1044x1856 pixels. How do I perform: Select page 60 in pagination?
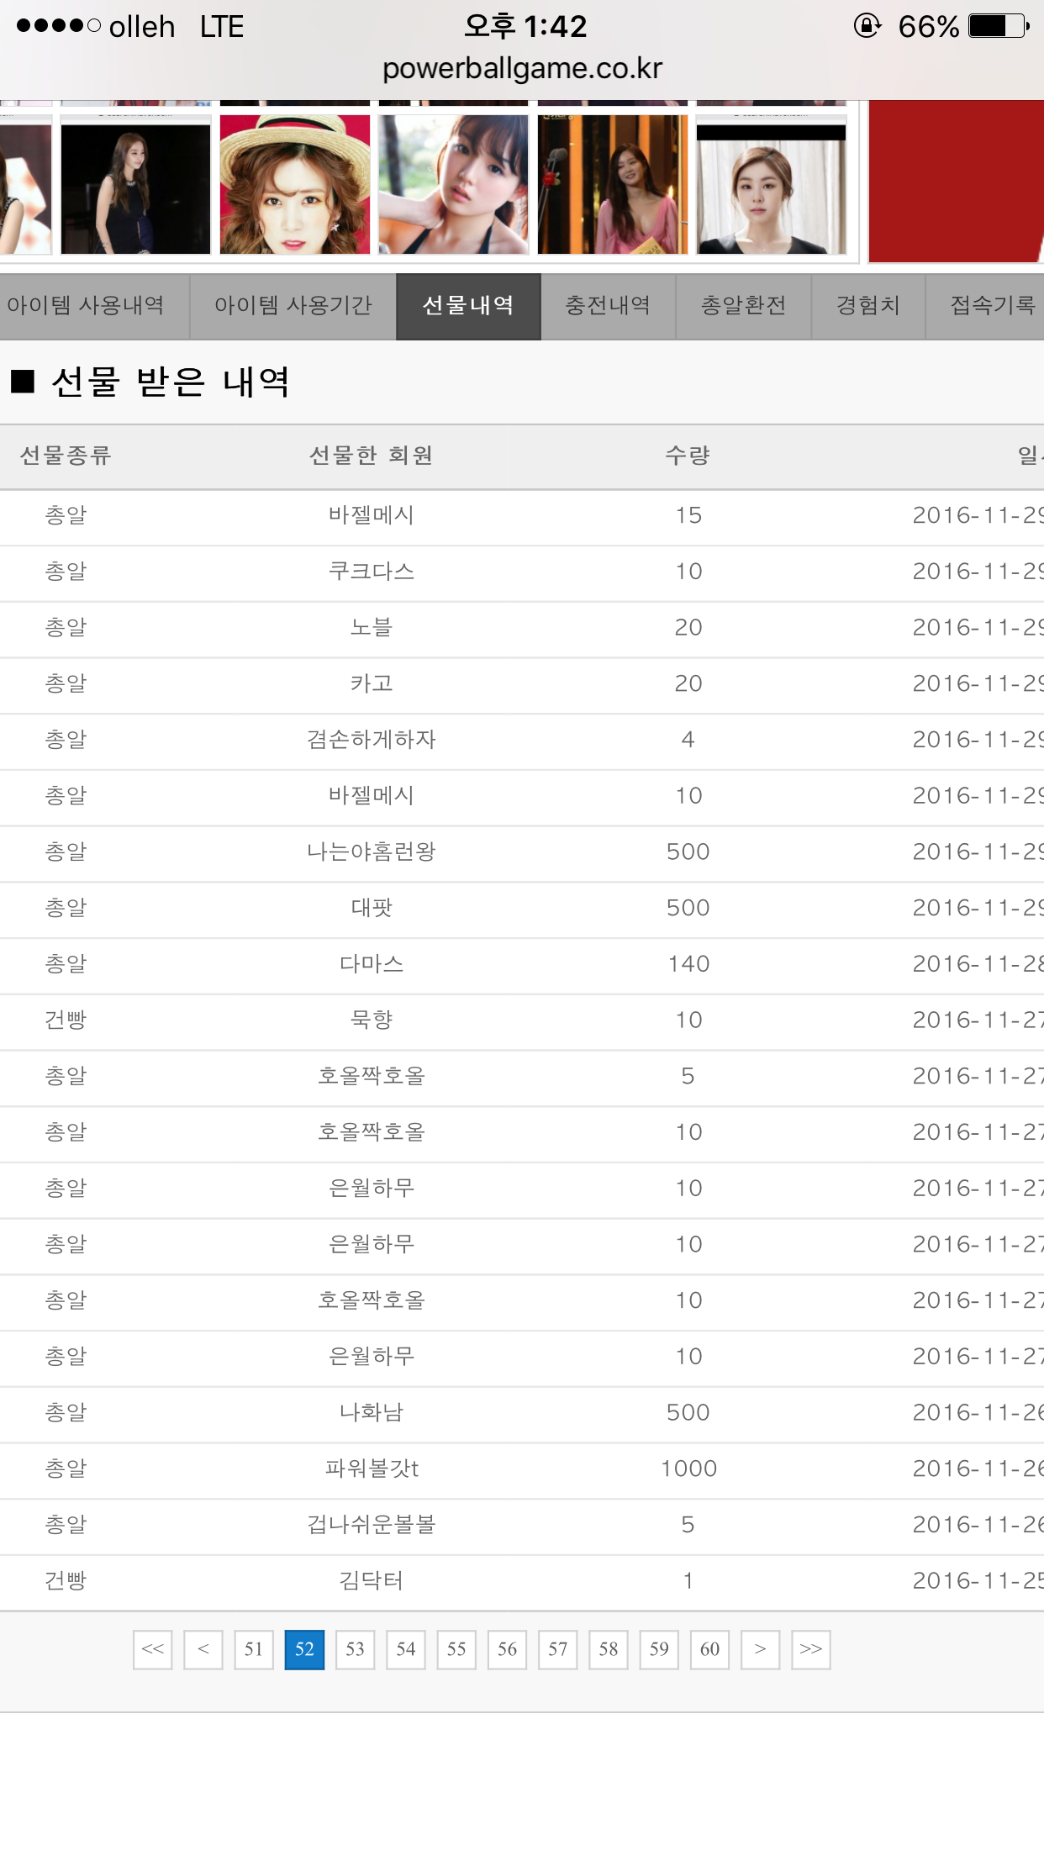[x=709, y=1649]
